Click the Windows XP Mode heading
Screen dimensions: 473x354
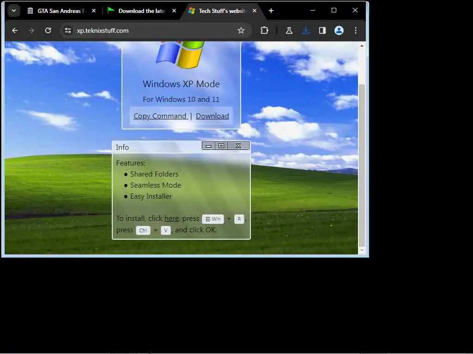[x=181, y=84]
